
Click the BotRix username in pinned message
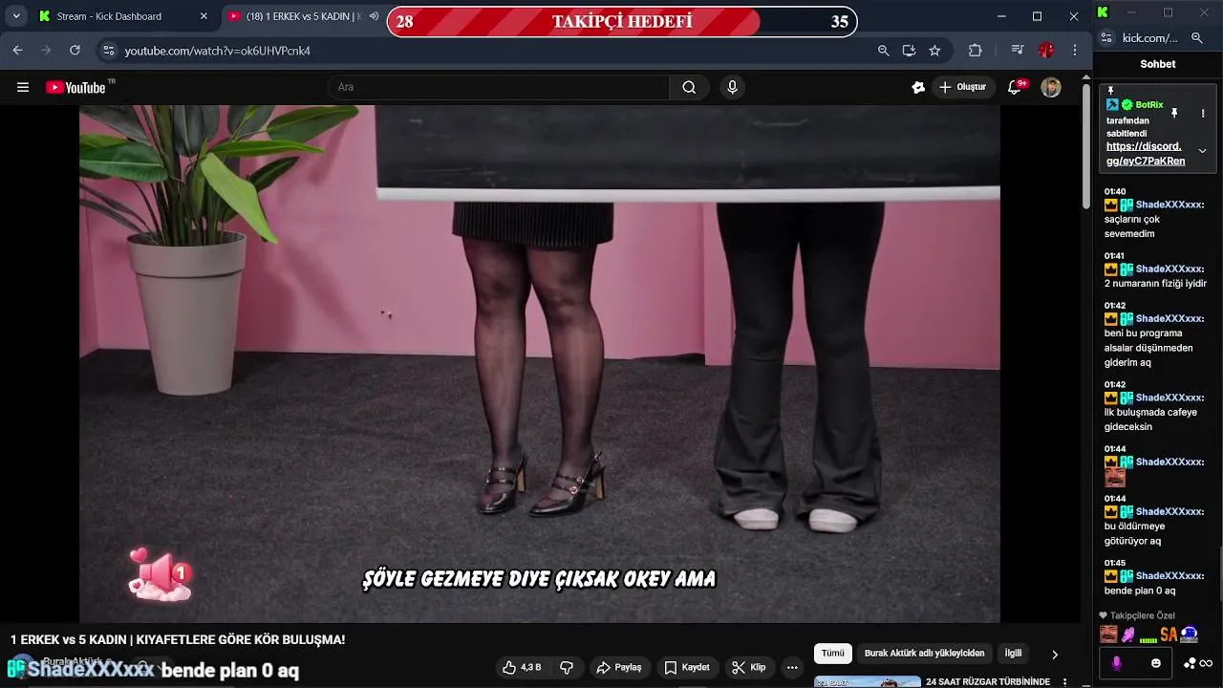(1149, 104)
